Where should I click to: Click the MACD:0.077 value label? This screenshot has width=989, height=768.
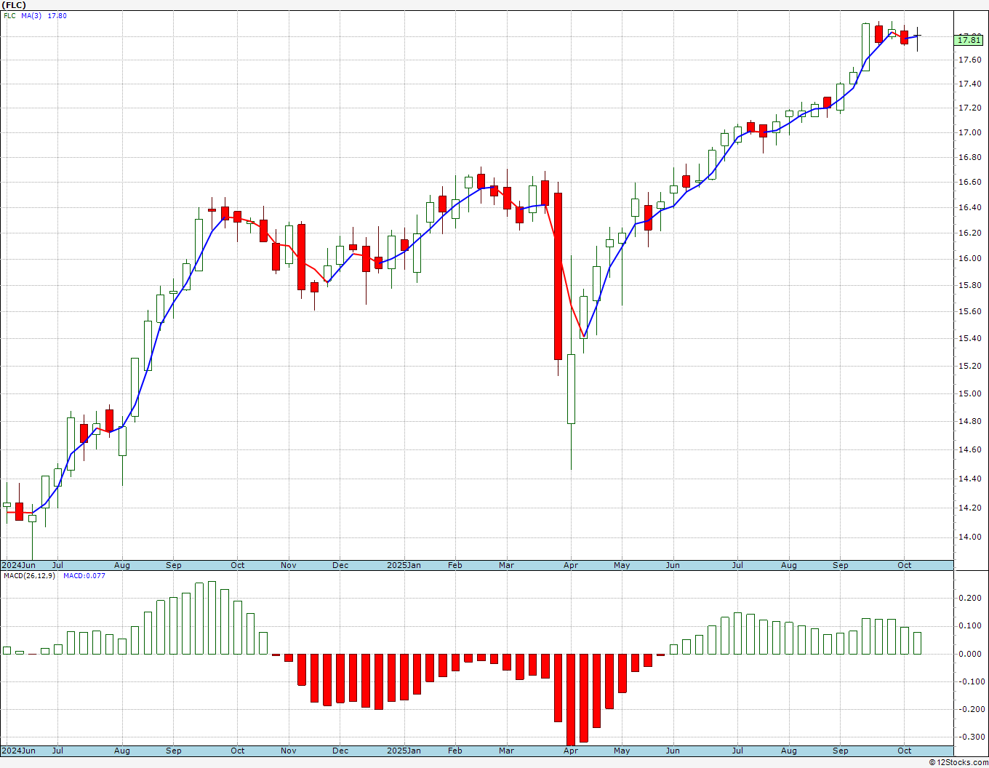pyautogui.click(x=84, y=576)
